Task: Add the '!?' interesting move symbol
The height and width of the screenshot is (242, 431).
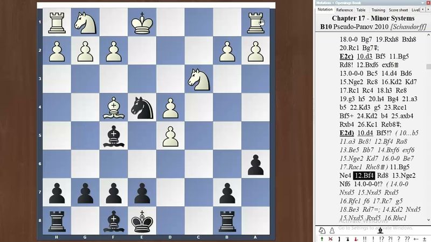Action: 381,239
